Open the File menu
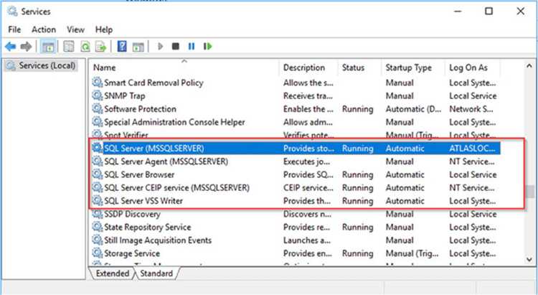Viewport: 538px width, 295px height. click(14, 29)
